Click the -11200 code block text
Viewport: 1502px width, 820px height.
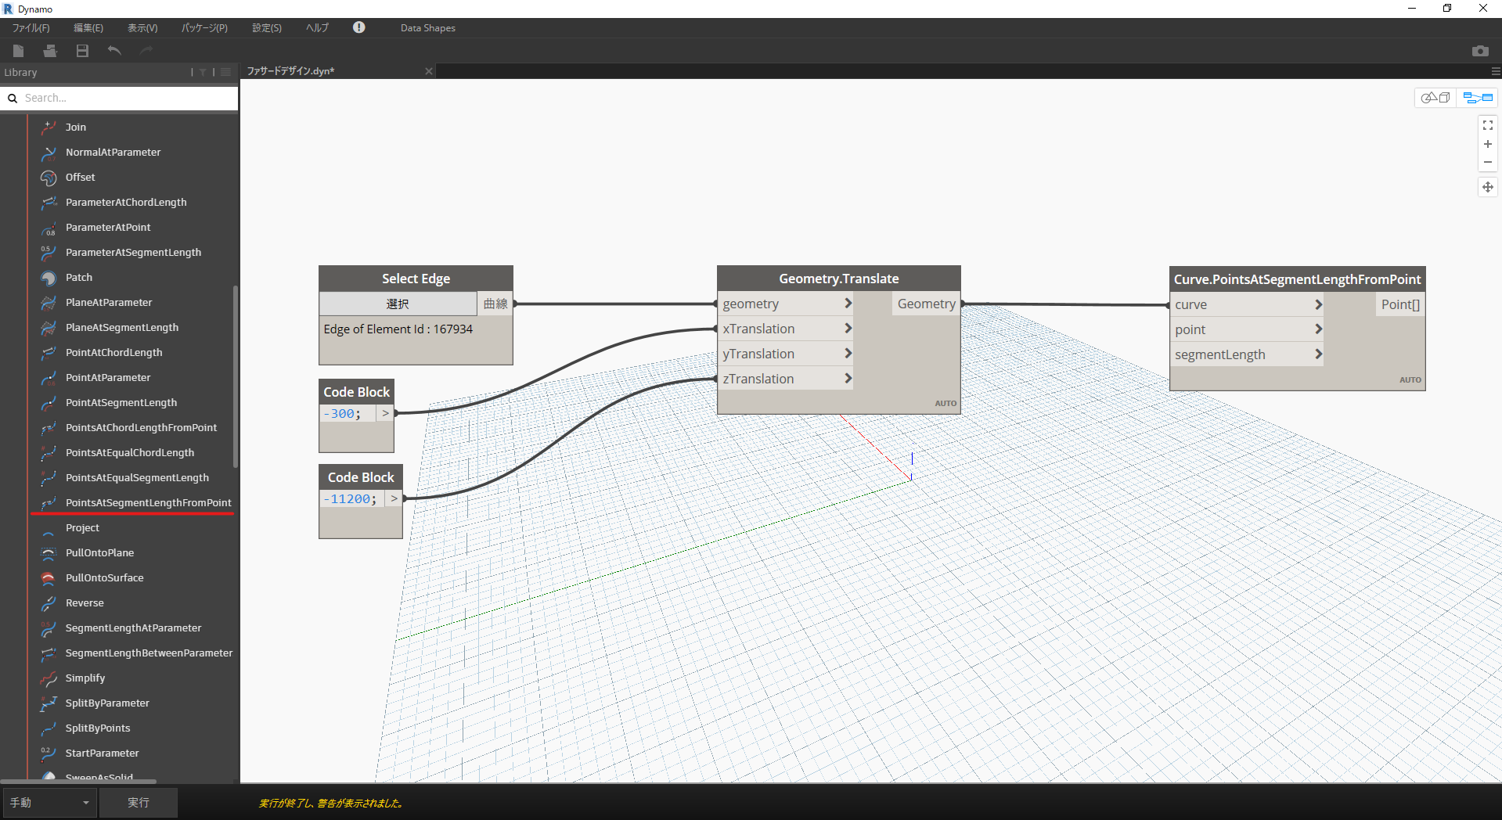tap(350, 498)
